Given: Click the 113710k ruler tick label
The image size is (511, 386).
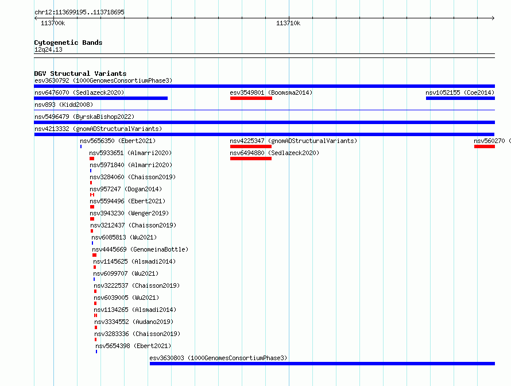Looking at the screenshot, I should point(288,23).
